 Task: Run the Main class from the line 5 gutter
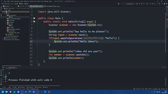click(x=34, y=18)
